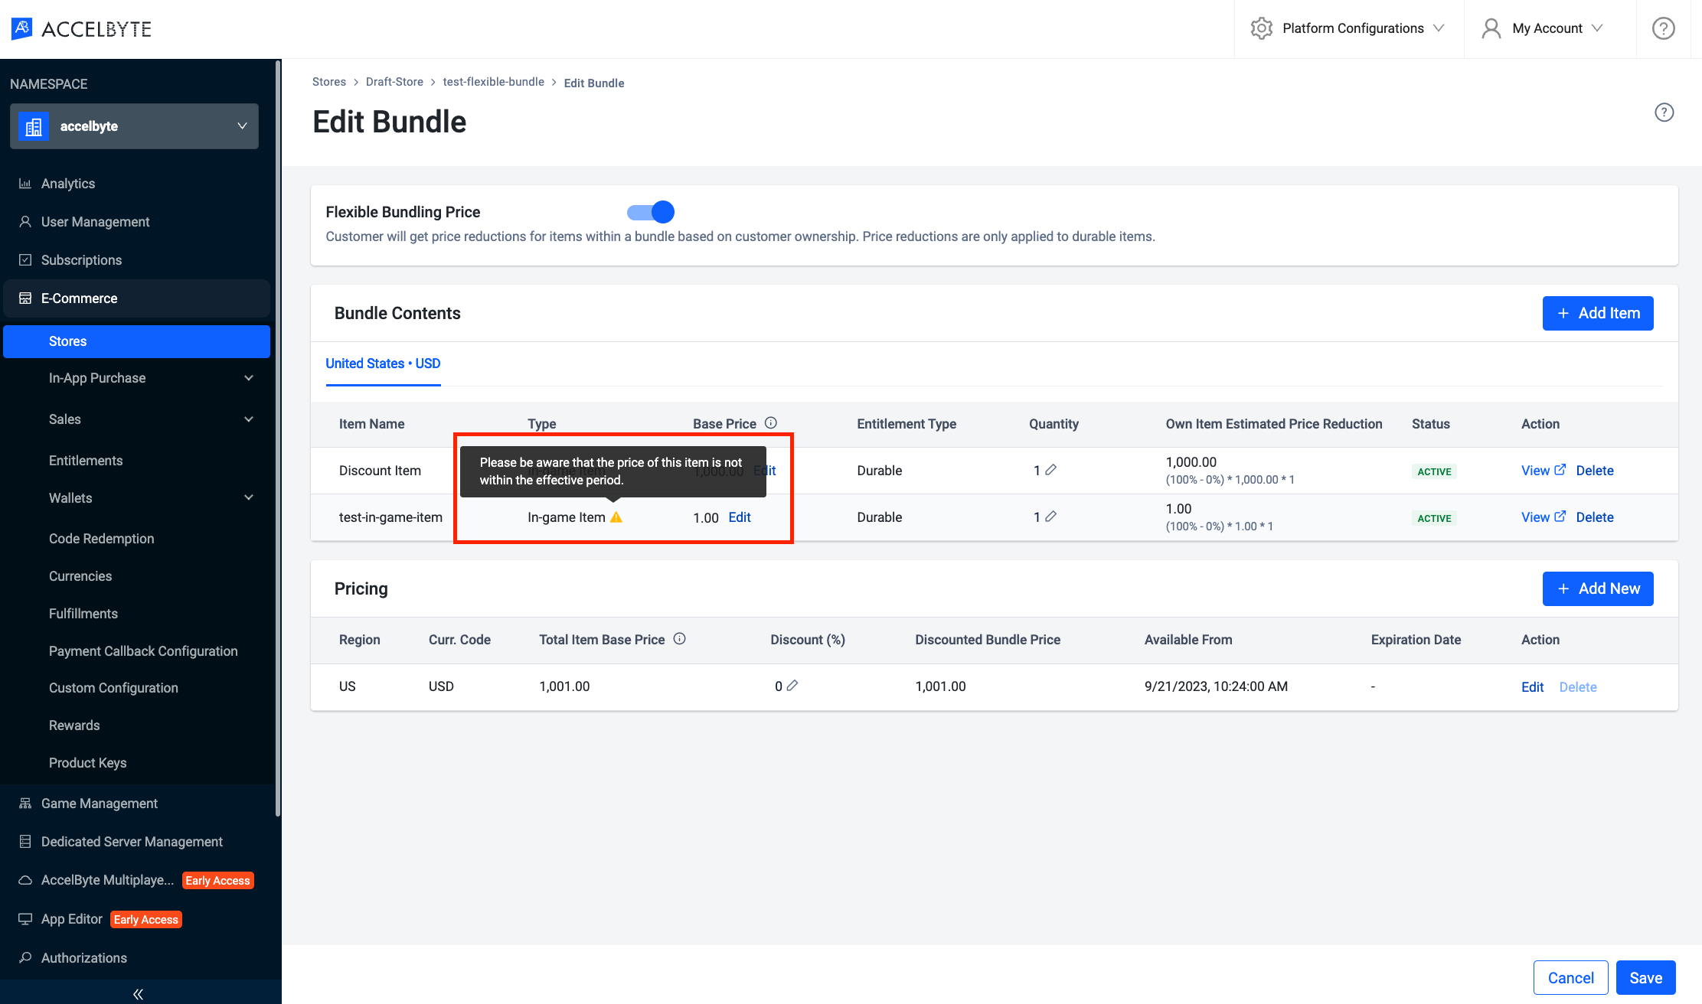Open Entitlements in the sidebar
This screenshot has width=1702, height=1004.
[x=86, y=460]
